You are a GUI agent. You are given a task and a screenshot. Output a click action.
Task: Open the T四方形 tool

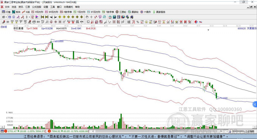pos(80,12)
